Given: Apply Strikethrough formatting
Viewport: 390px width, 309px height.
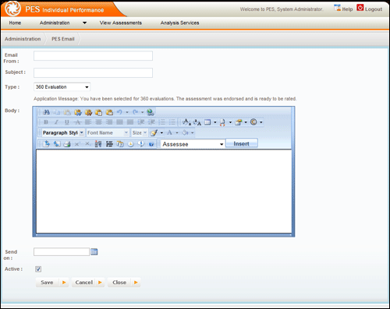Looking at the screenshot, I should click(77, 122).
